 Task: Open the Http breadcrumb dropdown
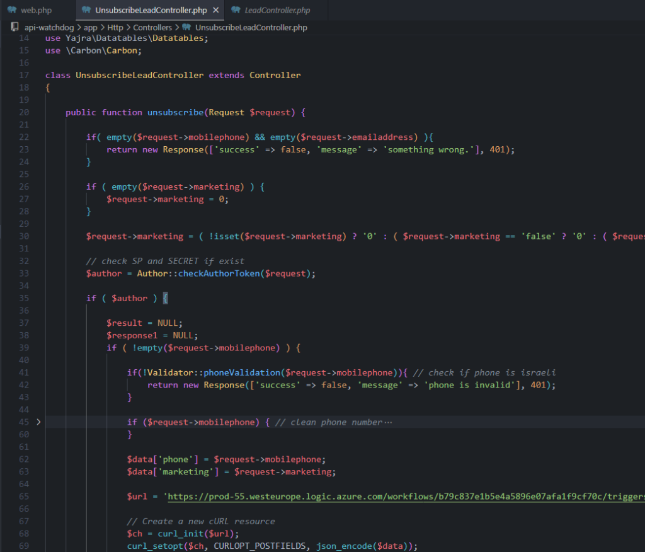pyautogui.click(x=115, y=28)
